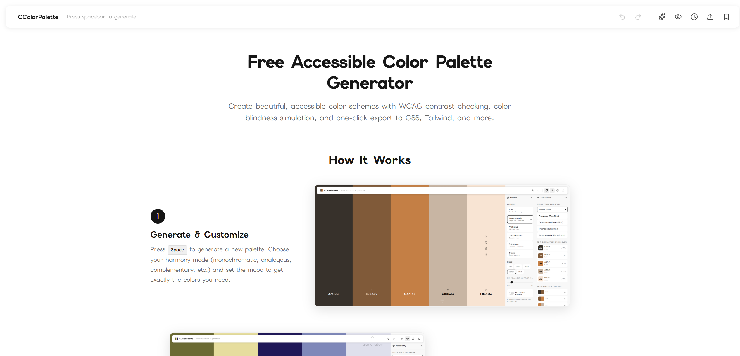
Task: Click the copy icon in the palette's middle column
Action: tap(486, 242)
